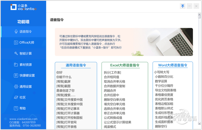Click the Word大师语音指令 column header
The width and height of the screenshot is (202, 130).
pyautogui.click(x=173, y=65)
